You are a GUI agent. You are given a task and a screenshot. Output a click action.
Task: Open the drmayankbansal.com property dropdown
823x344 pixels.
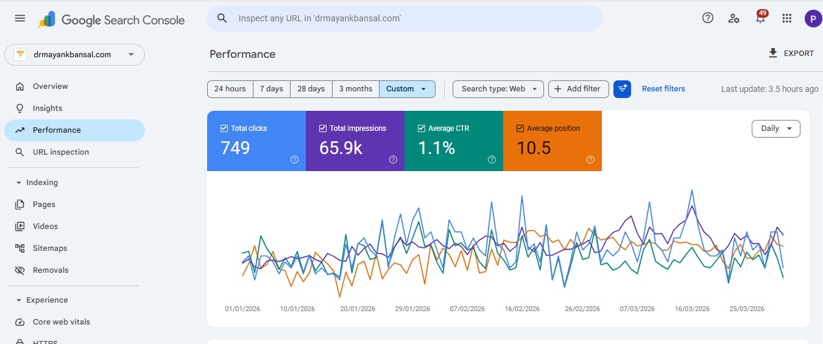point(74,55)
